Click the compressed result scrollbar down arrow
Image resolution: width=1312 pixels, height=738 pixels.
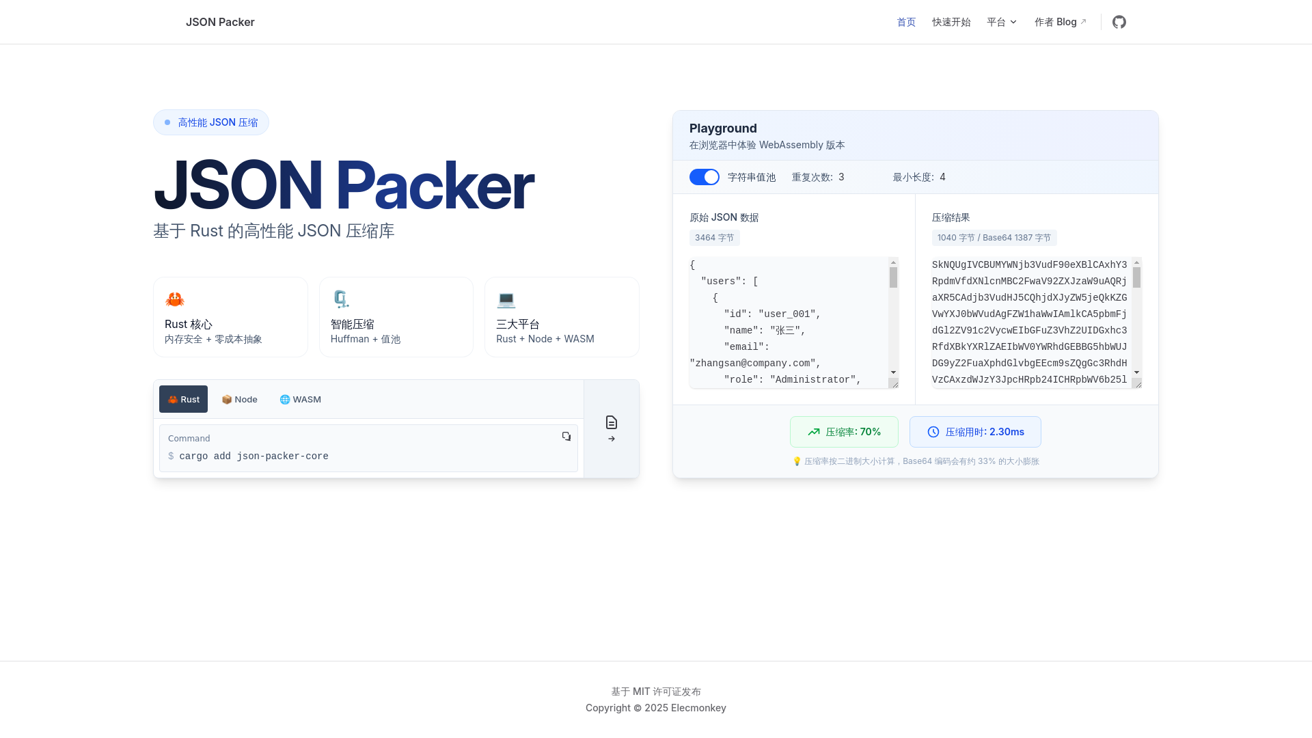pos(1136,372)
